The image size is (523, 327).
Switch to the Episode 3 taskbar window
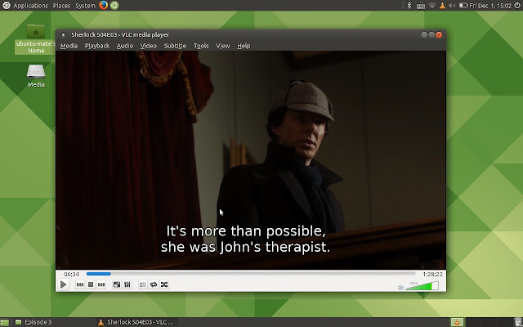click(34, 322)
